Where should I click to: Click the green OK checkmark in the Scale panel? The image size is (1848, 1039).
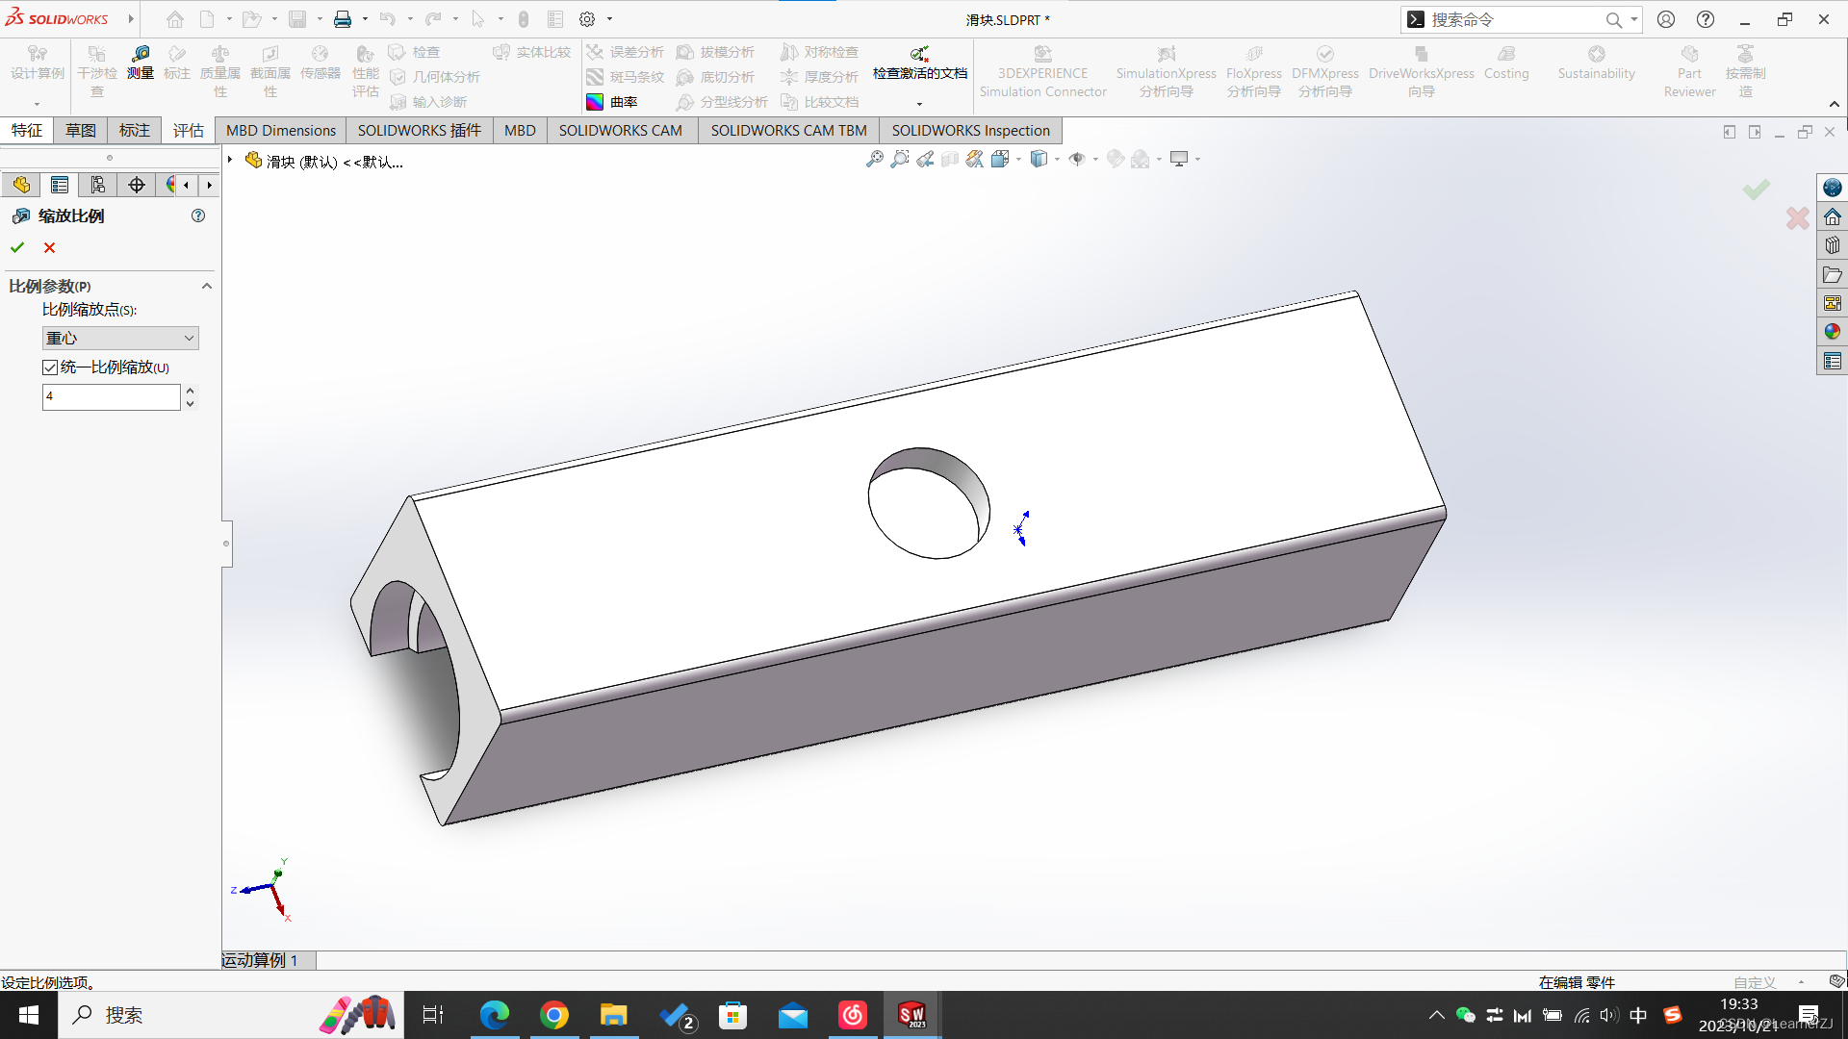pyautogui.click(x=17, y=247)
